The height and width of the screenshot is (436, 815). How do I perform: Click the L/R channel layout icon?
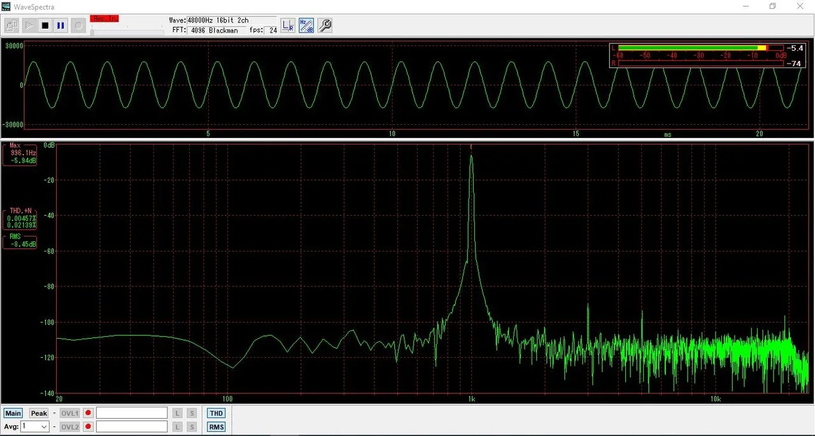[x=287, y=25]
